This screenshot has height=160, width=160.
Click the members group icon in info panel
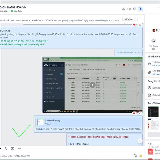click(149, 64)
